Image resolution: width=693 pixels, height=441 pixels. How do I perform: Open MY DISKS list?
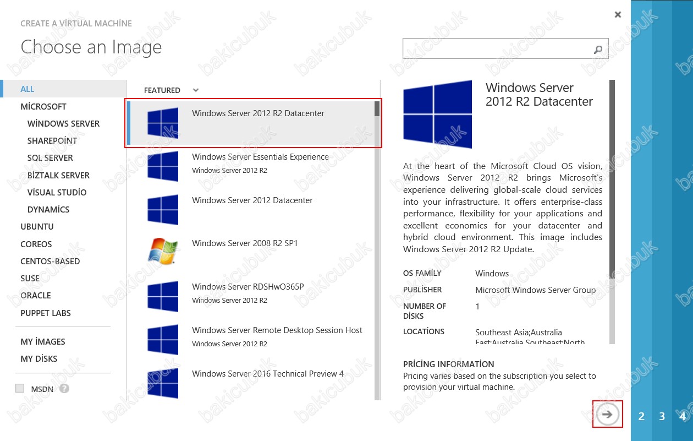coord(39,358)
